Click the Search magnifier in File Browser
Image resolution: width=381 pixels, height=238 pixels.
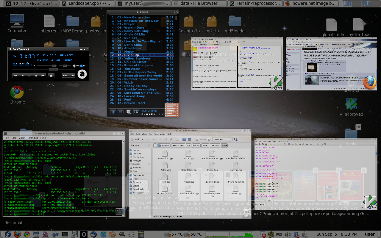[x=236, y=139]
